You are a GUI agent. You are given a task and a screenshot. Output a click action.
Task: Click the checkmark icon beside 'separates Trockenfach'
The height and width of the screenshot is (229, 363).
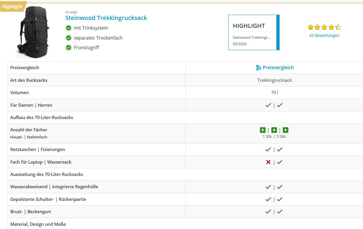[69, 38]
